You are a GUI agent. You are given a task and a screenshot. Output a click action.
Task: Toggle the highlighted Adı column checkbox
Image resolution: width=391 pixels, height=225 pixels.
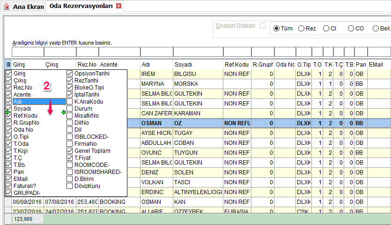[9, 101]
